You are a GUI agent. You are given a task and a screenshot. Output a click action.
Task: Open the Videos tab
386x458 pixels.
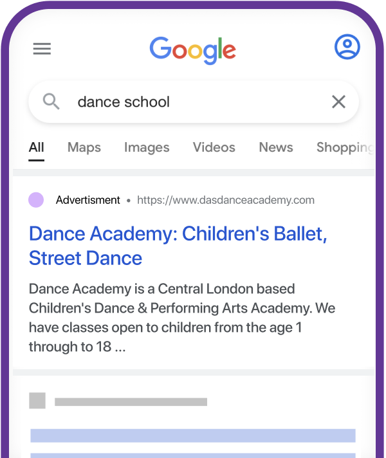click(214, 147)
